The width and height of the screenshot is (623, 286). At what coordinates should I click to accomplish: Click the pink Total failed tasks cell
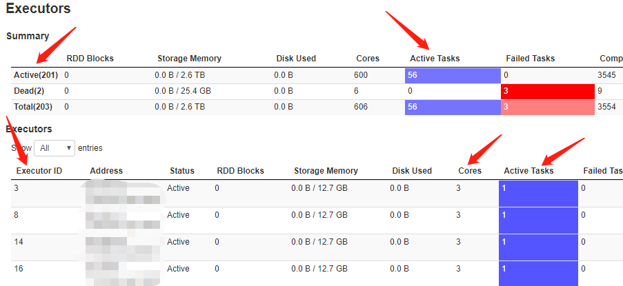click(x=548, y=107)
